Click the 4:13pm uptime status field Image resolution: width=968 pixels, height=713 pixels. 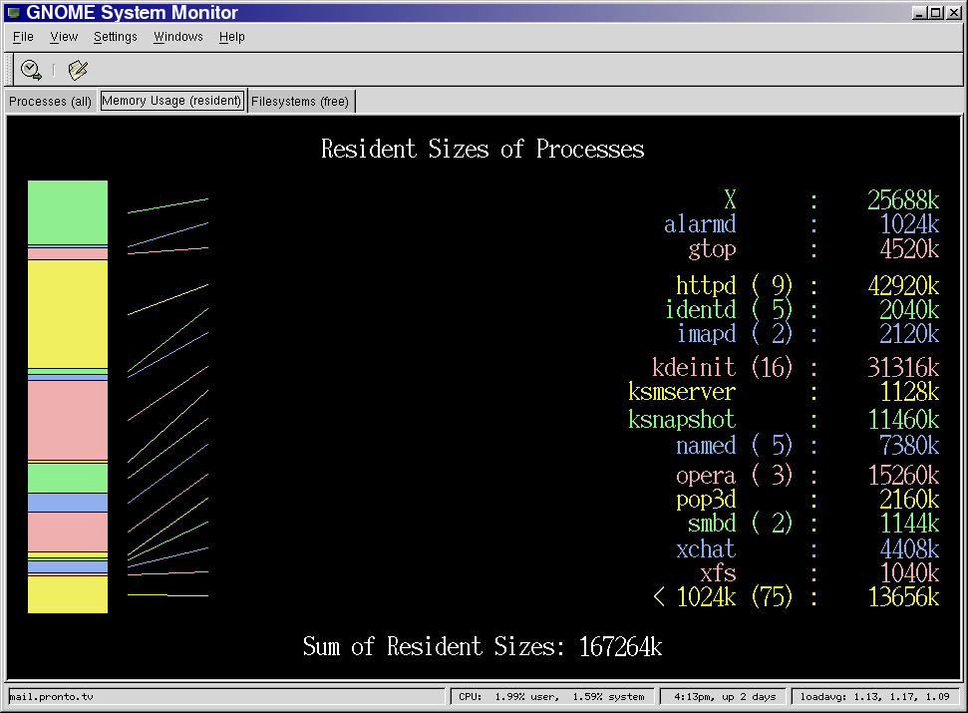[725, 697]
